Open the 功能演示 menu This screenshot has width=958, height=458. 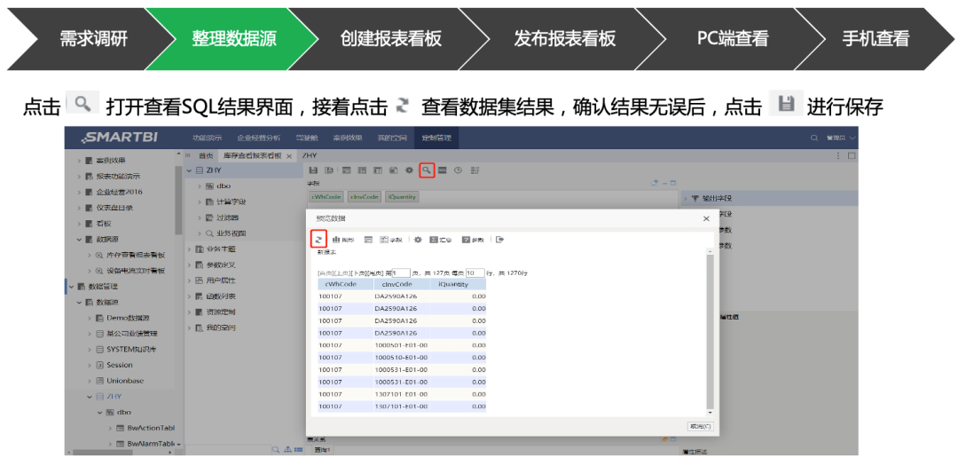207,138
